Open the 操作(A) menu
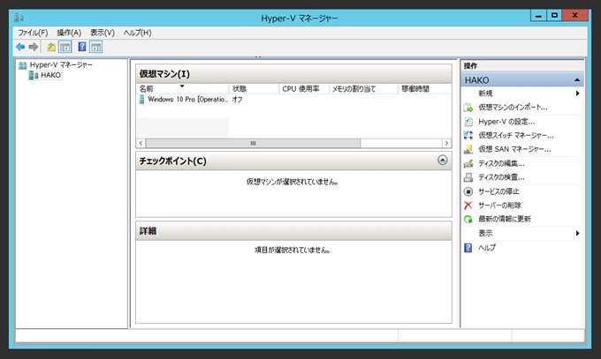This screenshot has height=359, width=601. point(69,33)
